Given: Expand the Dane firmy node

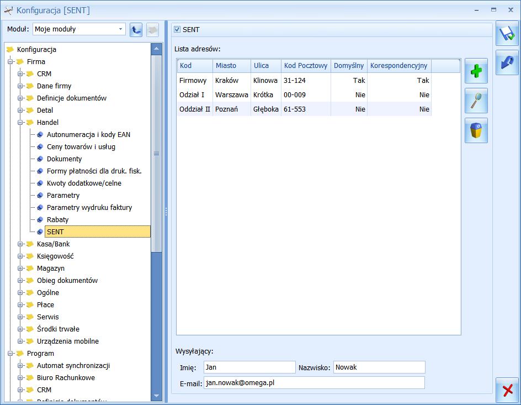Looking at the screenshot, I should tap(20, 86).
